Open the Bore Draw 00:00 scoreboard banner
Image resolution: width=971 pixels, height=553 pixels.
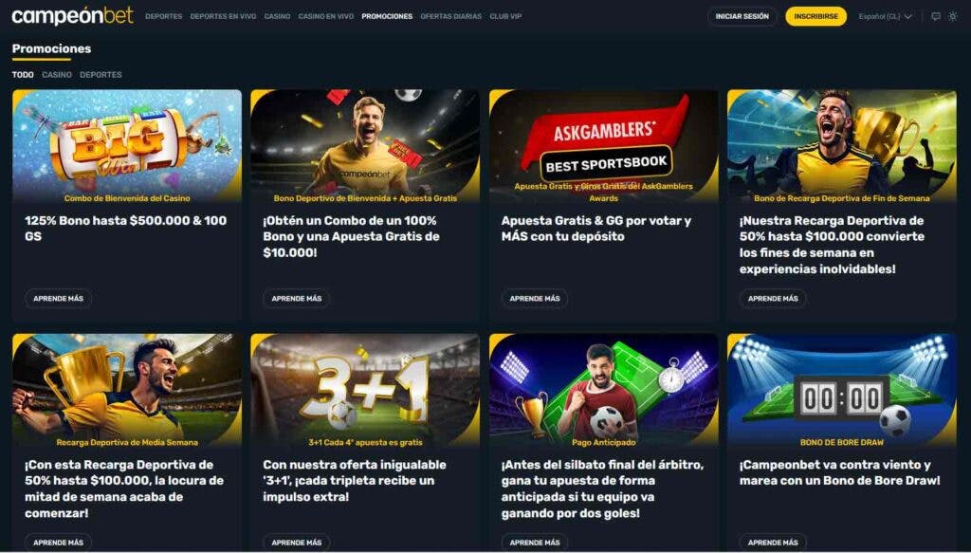point(842,390)
